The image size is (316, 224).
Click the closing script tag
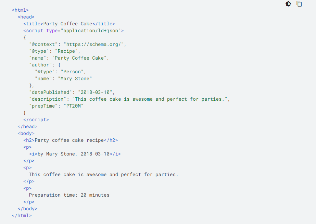36,120
